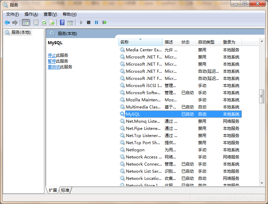
Task: Select the Netlogon service
Action: click(x=180, y=150)
